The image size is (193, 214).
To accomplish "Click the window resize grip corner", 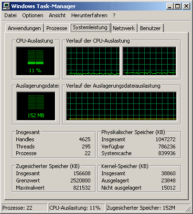I will pos(188,209).
